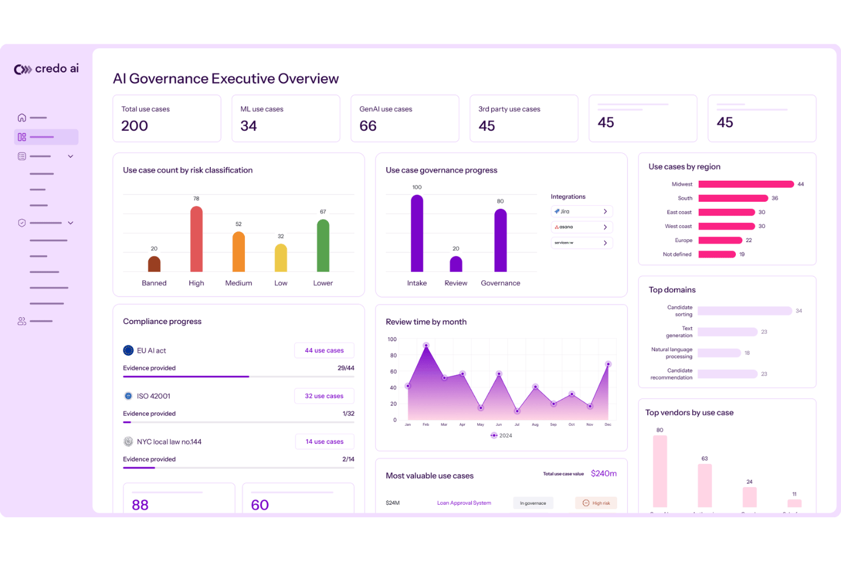Click the Midwest region bar
Viewport: 841px width, 561px height.
pyautogui.click(x=746, y=184)
